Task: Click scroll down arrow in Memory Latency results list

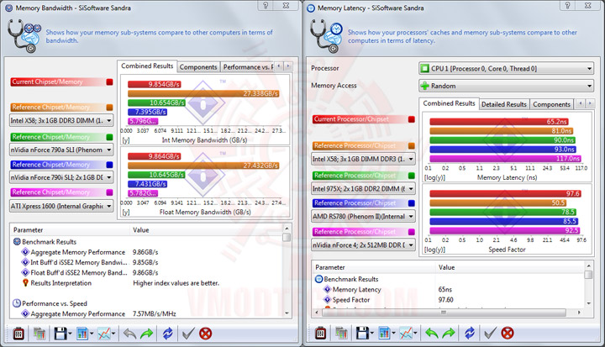Action: tap(588, 303)
